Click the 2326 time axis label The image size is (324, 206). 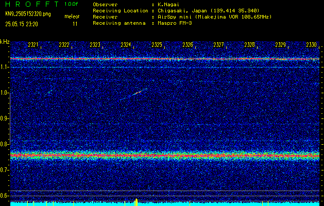[187, 45]
